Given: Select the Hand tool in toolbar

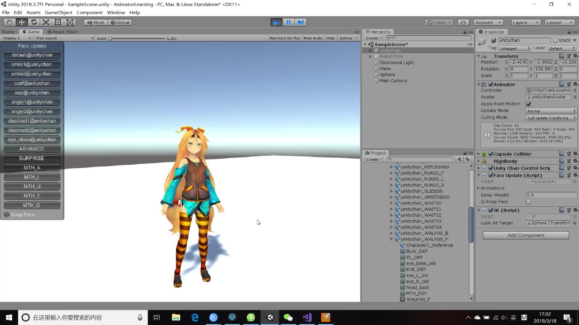Looking at the screenshot, I should [x=9, y=22].
